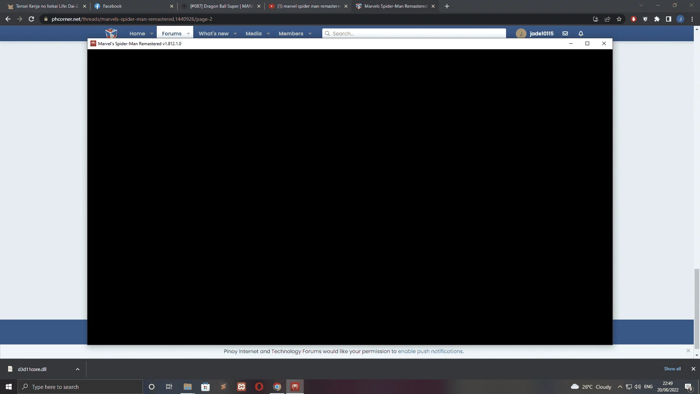Open the Members navigation item

291,33
